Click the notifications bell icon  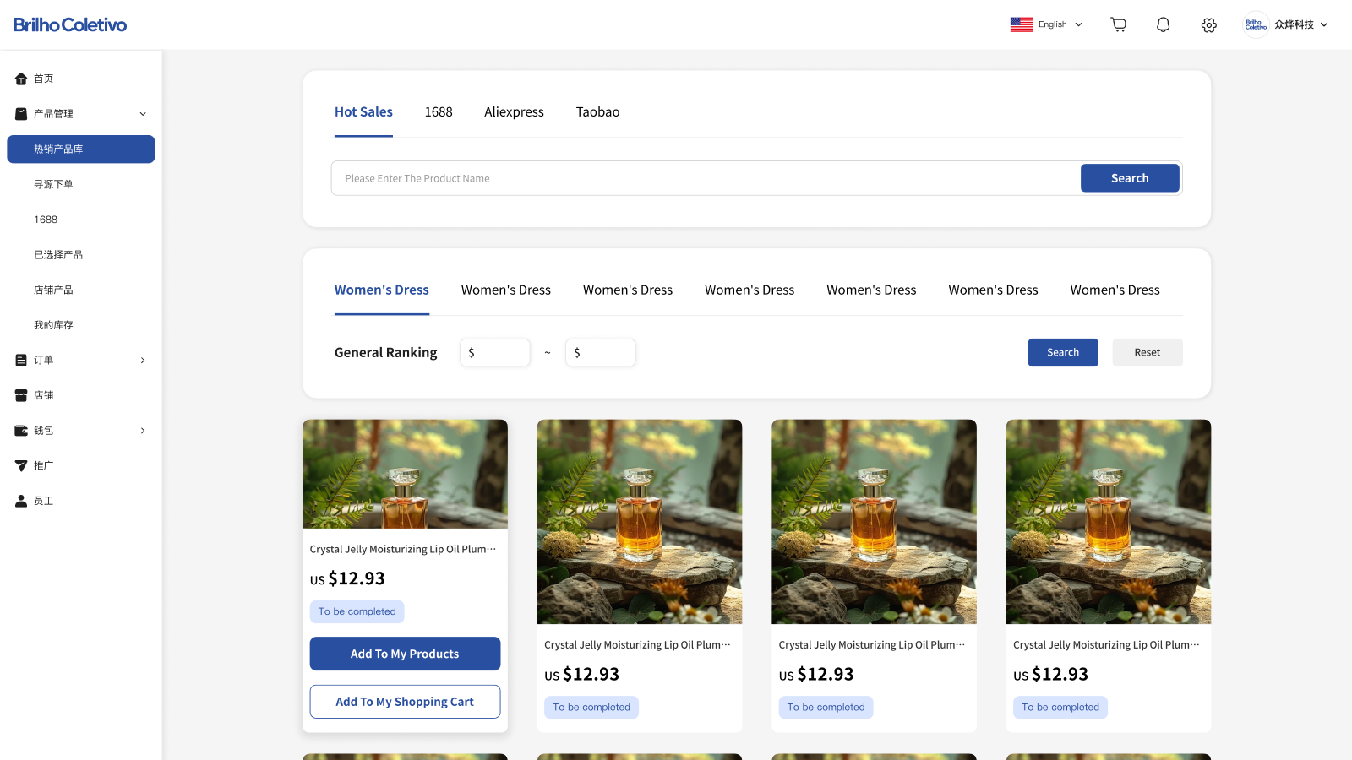pos(1163,24)
